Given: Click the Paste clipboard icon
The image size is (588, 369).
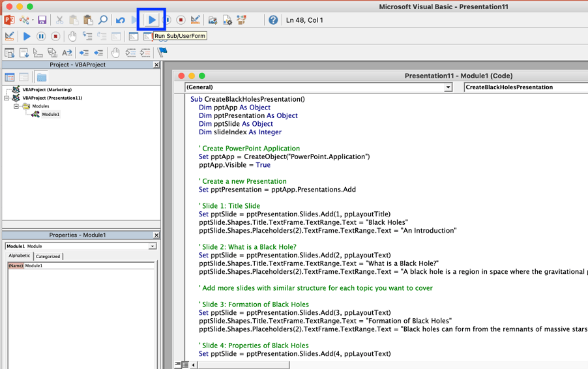Looking at the screenshot, I should click(88, 20).
